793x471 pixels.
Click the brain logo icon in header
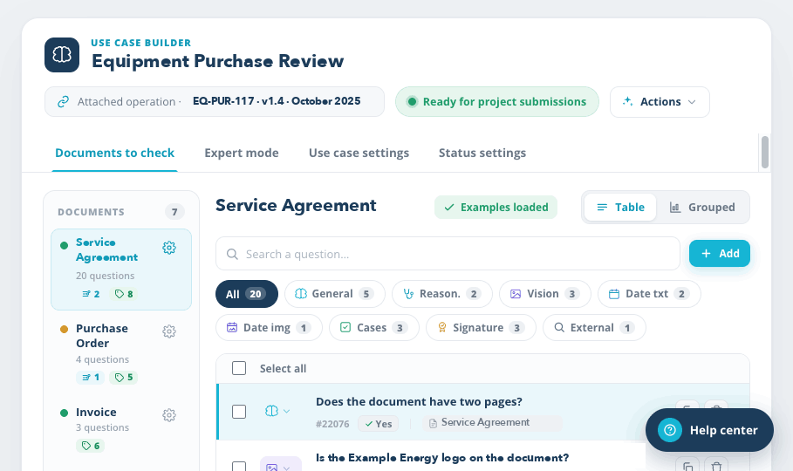tap(62, 55)
